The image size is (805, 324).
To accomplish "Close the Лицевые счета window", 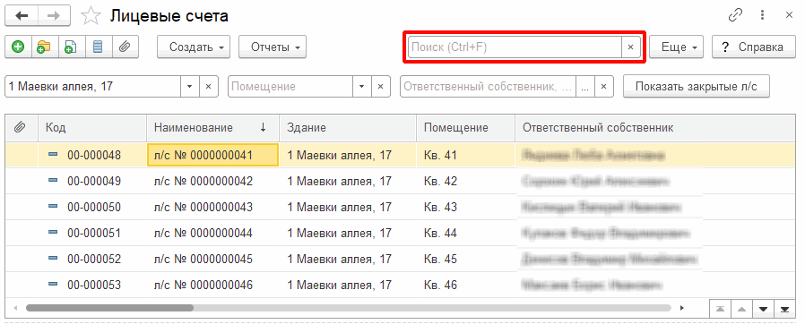I will pos(789,15).
